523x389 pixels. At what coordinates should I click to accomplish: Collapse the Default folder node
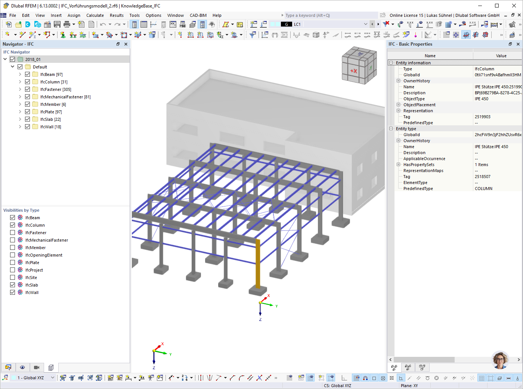point(13,67)
